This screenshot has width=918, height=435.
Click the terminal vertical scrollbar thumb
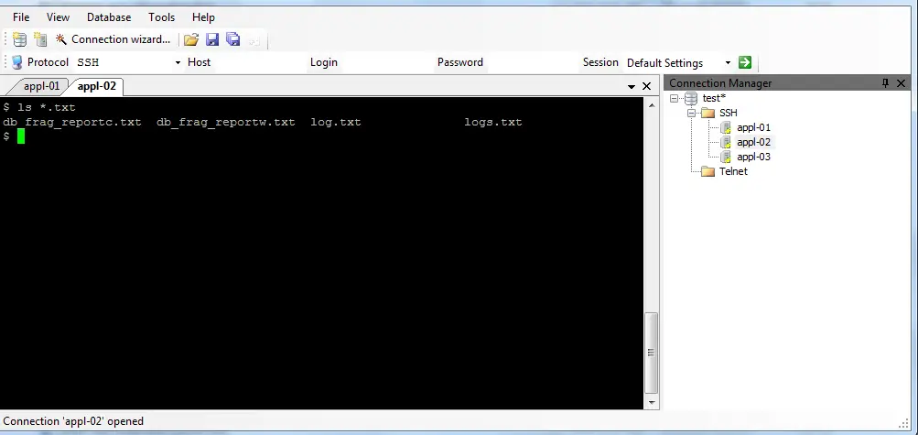(x=651, y=353)
